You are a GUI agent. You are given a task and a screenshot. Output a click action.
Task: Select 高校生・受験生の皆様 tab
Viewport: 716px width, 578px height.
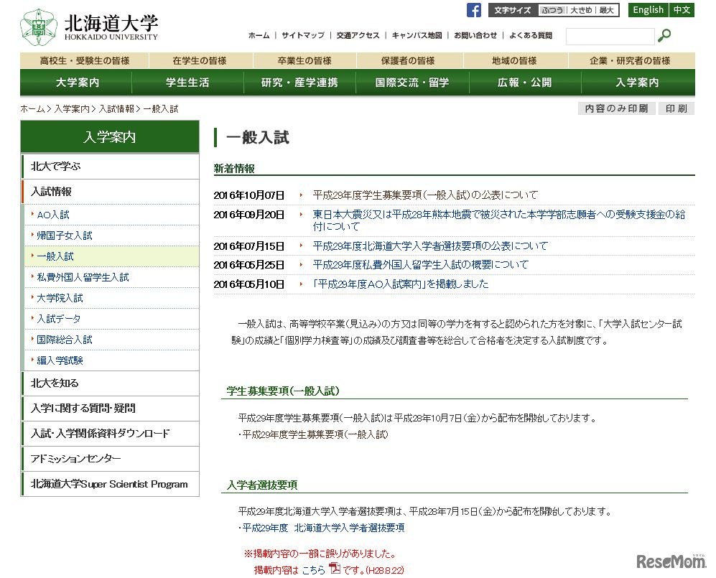click(85, 60)
